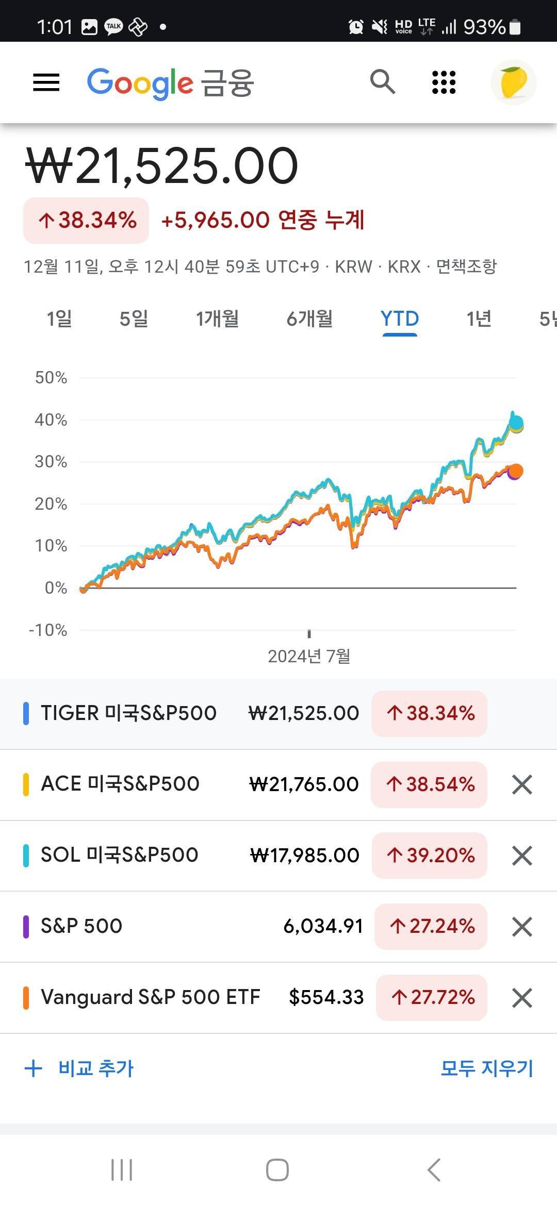The width and height of the screenshot is (557, 1206).
Task: Open the 면책조항 disclaimer link
Action: tap(466, 266)
